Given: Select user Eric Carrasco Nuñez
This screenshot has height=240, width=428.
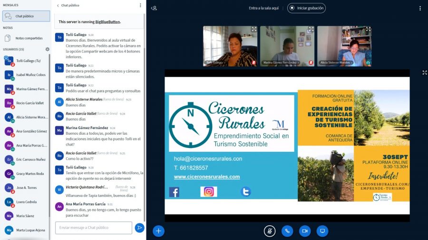Looking at the screenshot, I should tap(26, 159).
